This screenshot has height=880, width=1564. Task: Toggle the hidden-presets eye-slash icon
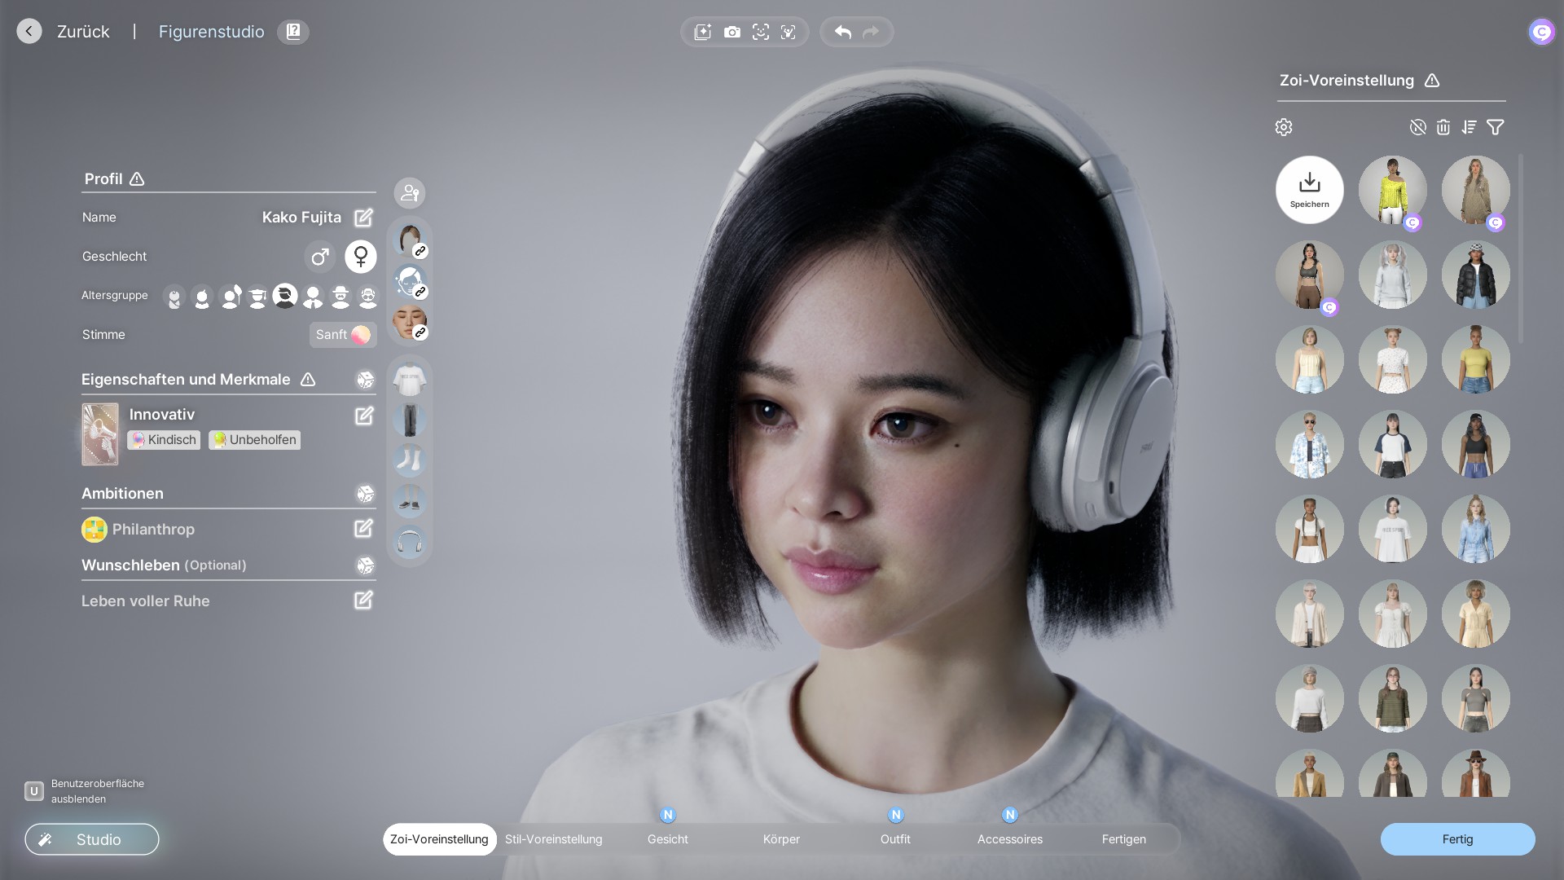click(x=1418, y=127)
